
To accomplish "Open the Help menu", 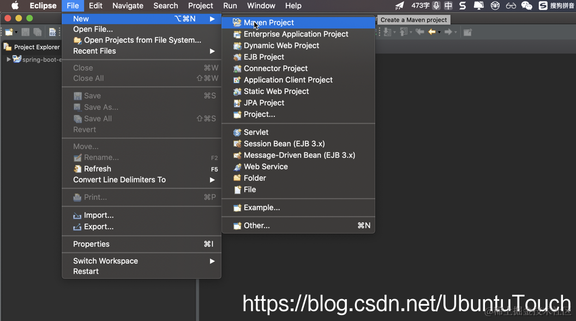I will 293,5.
